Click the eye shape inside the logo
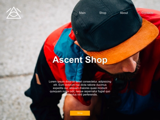 (x=14, y=14)
